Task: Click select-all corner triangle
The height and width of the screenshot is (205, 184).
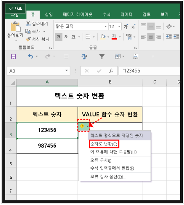Action: 12,82
